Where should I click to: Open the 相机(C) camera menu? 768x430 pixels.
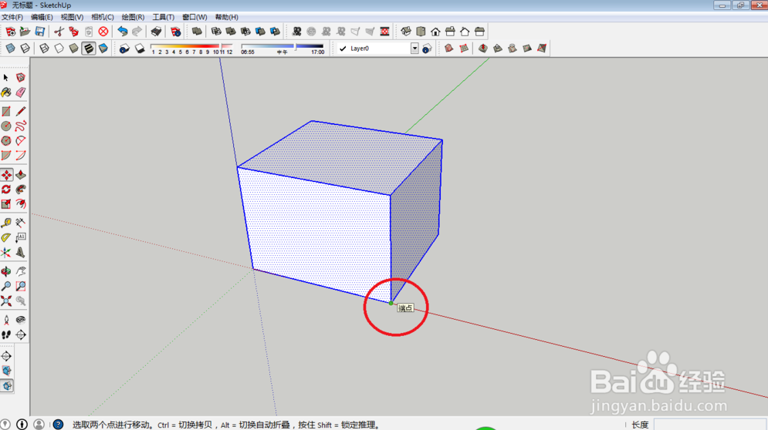point(103,17)
